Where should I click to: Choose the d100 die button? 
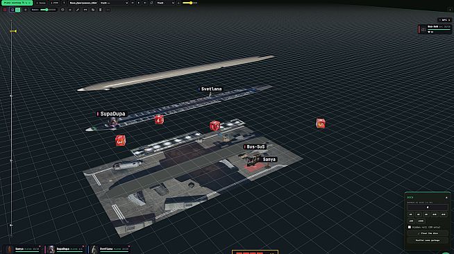point(421,221)
